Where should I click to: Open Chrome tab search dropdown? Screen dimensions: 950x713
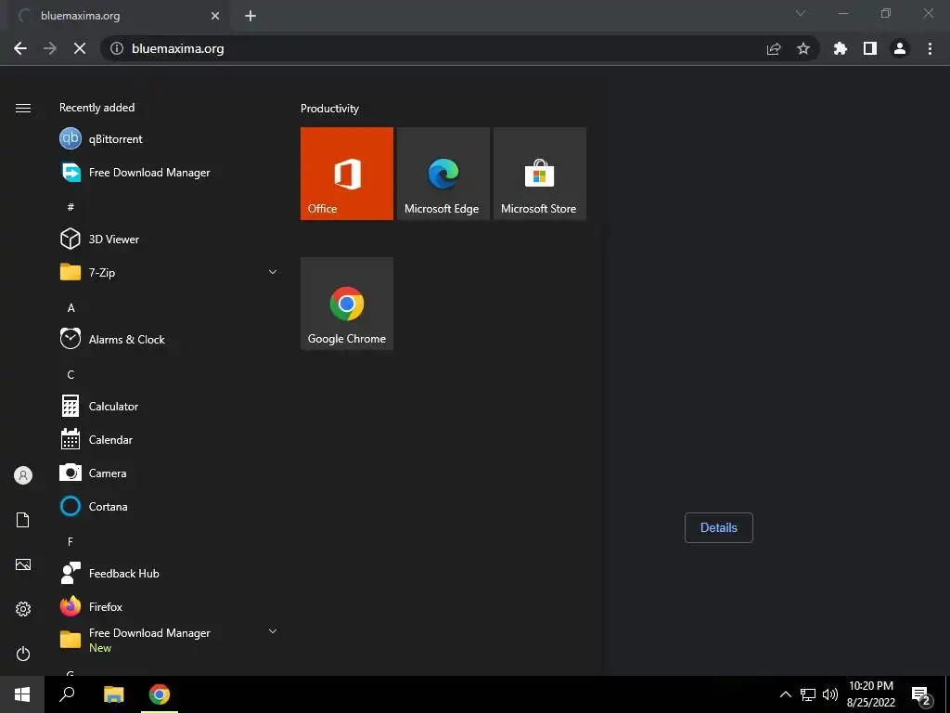pyautogui.click(x=801, y=13)
